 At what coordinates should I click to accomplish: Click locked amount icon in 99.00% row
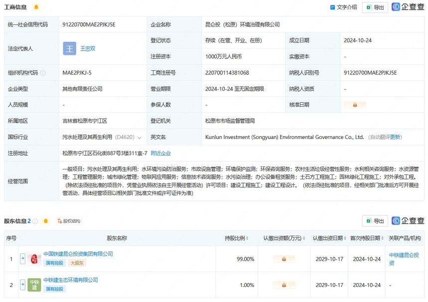click(284, 259)
